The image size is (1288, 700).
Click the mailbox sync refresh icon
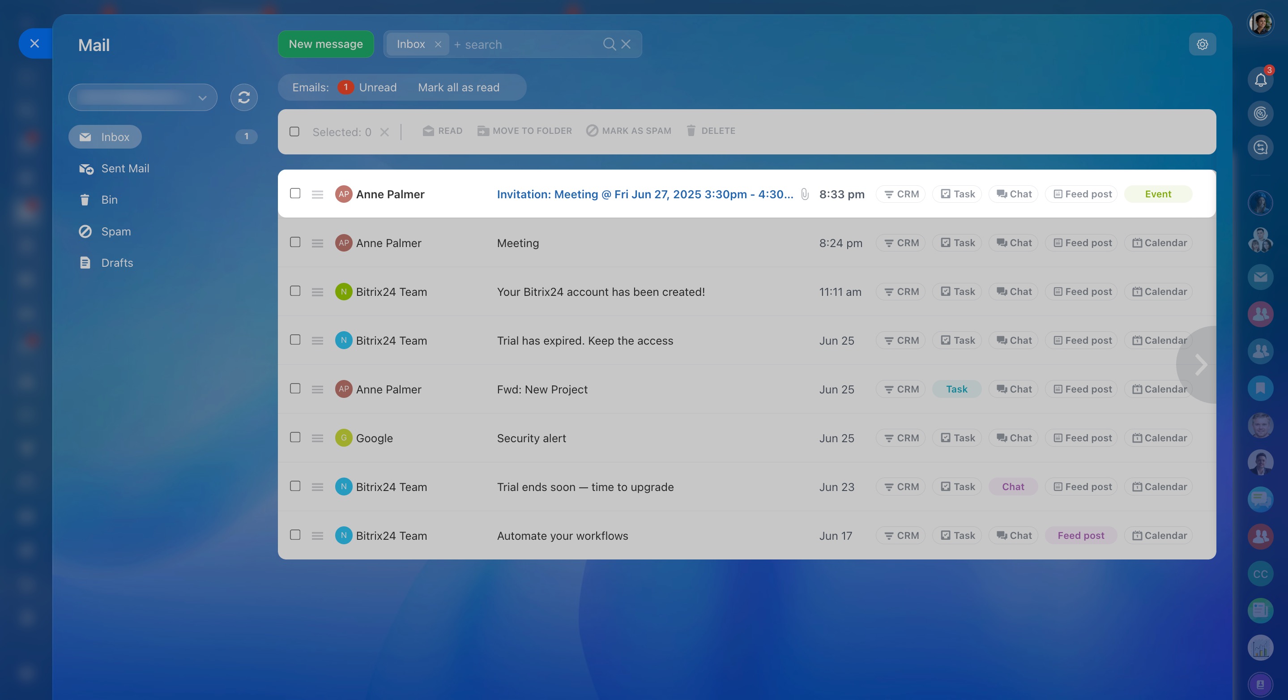point(243,97)
